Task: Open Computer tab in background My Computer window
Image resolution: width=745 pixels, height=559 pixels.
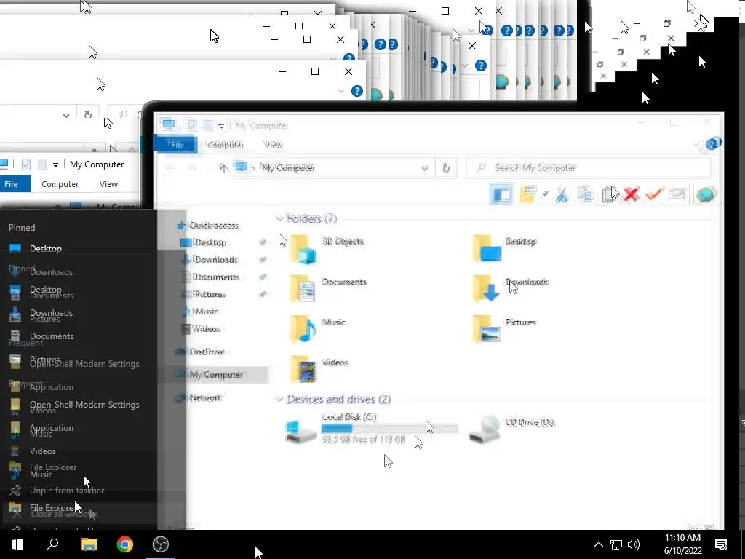Action: pos(60,184)
